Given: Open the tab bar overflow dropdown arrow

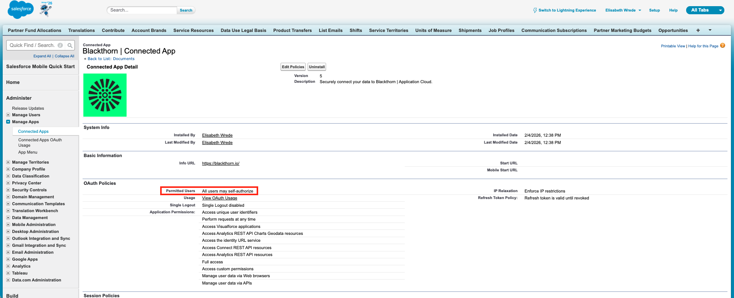Looking at the screenshot, I should pos(710,30).
